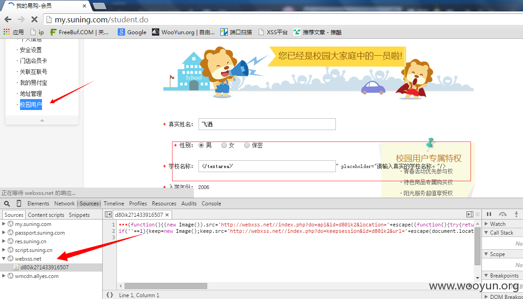Viewport: 523px width, 299px height.
Task: Click the step into icon
Action: coord(516,214)
